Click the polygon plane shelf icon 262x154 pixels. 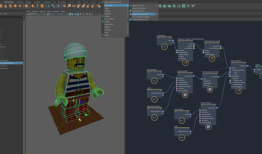tap(15, 6)
